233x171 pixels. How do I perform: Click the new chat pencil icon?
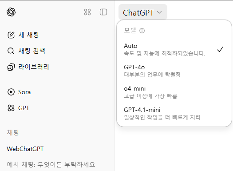click(11, 35)
